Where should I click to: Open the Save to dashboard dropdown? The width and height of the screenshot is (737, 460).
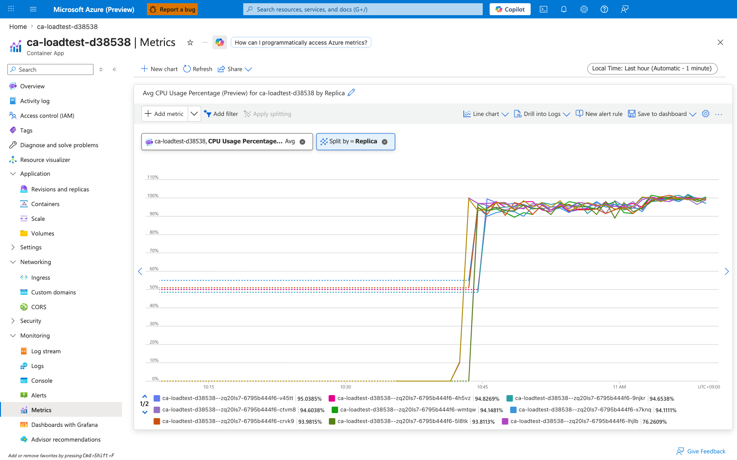[662, 114]
